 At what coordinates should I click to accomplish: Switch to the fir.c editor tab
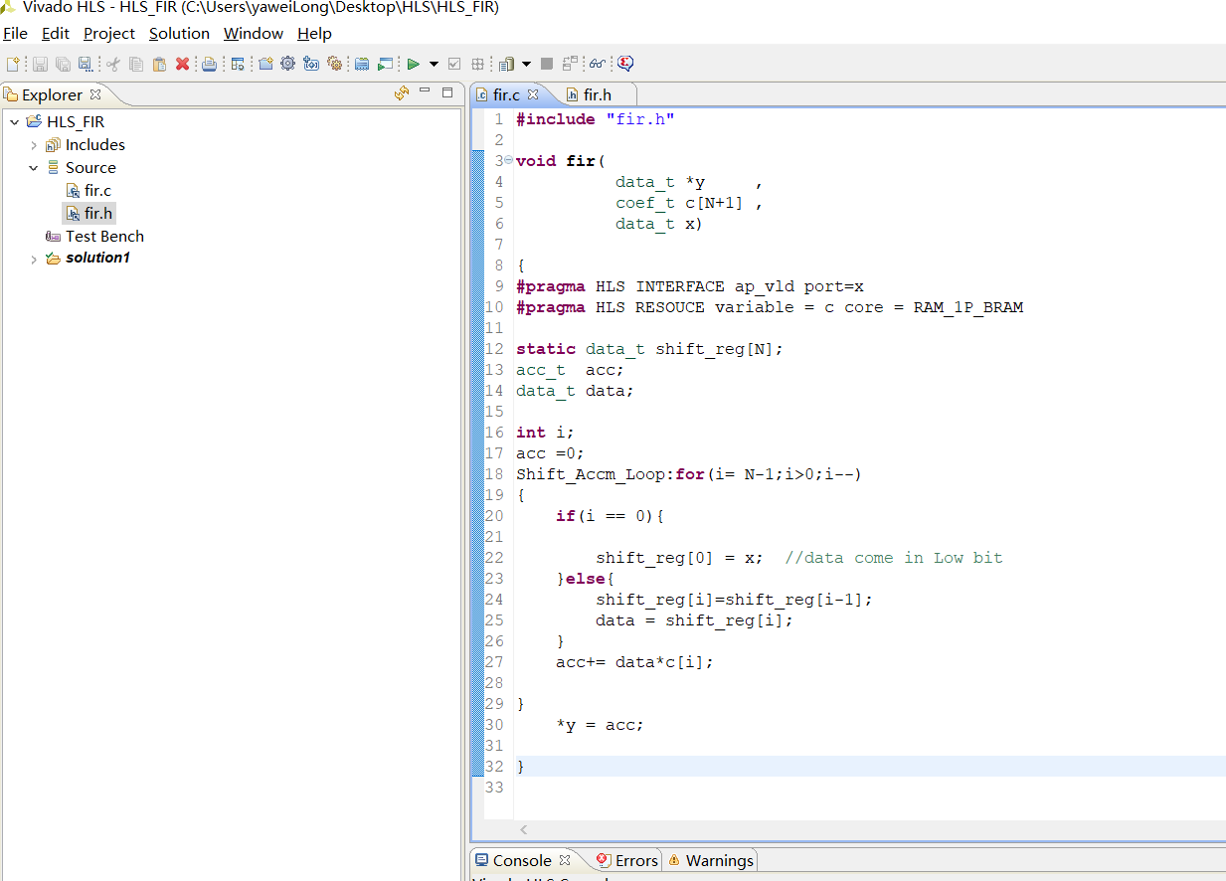point(506,94)
